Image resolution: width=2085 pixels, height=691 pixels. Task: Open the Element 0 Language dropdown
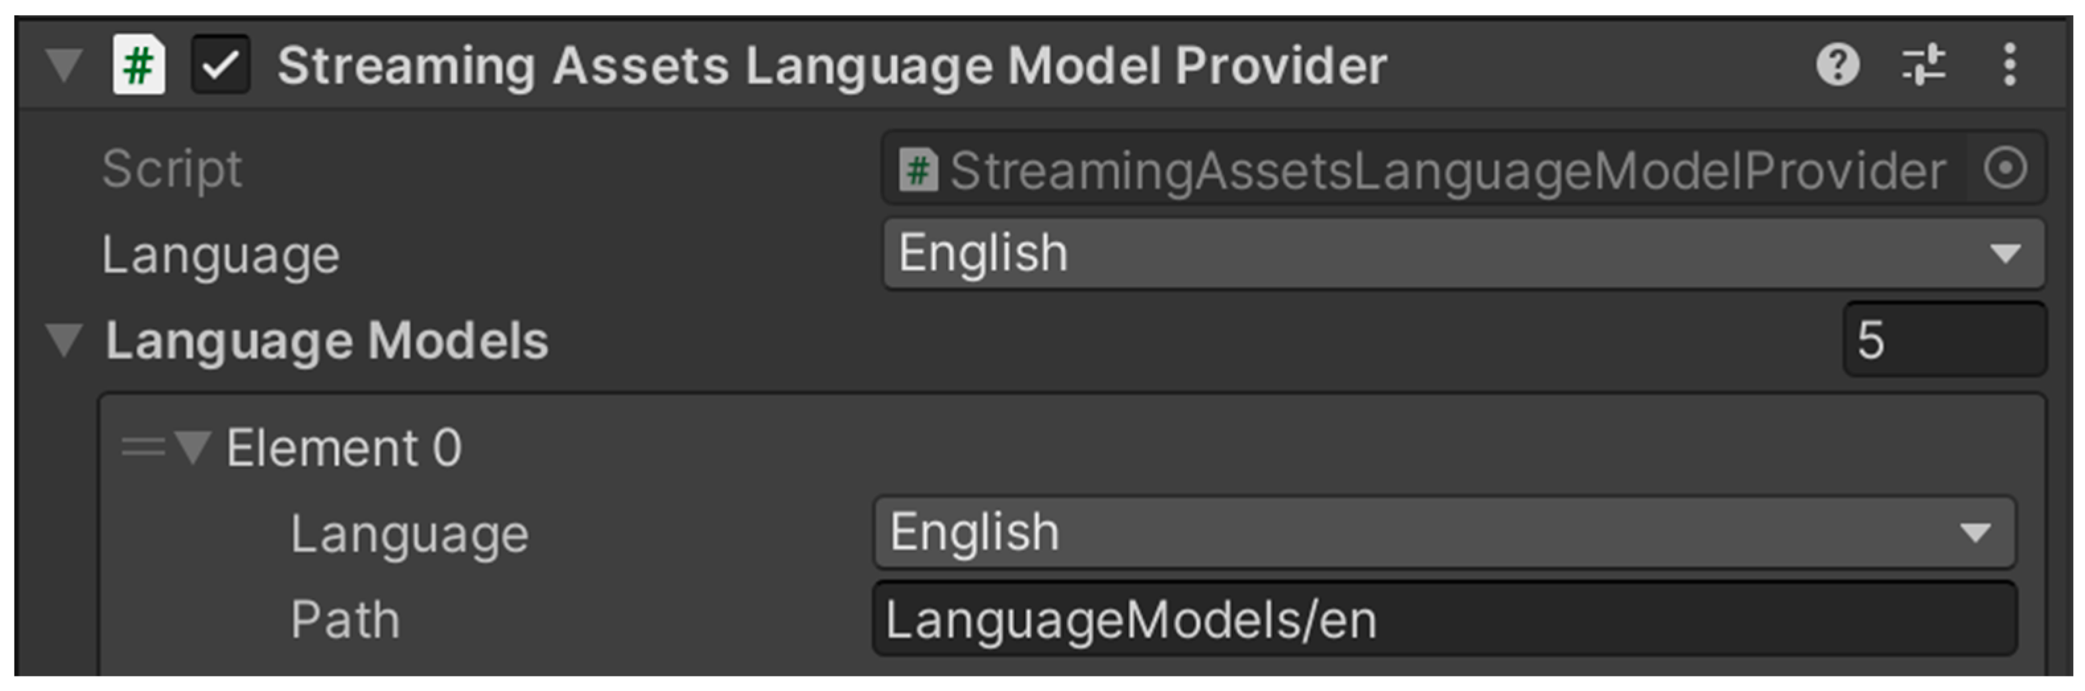point(1444,532)
